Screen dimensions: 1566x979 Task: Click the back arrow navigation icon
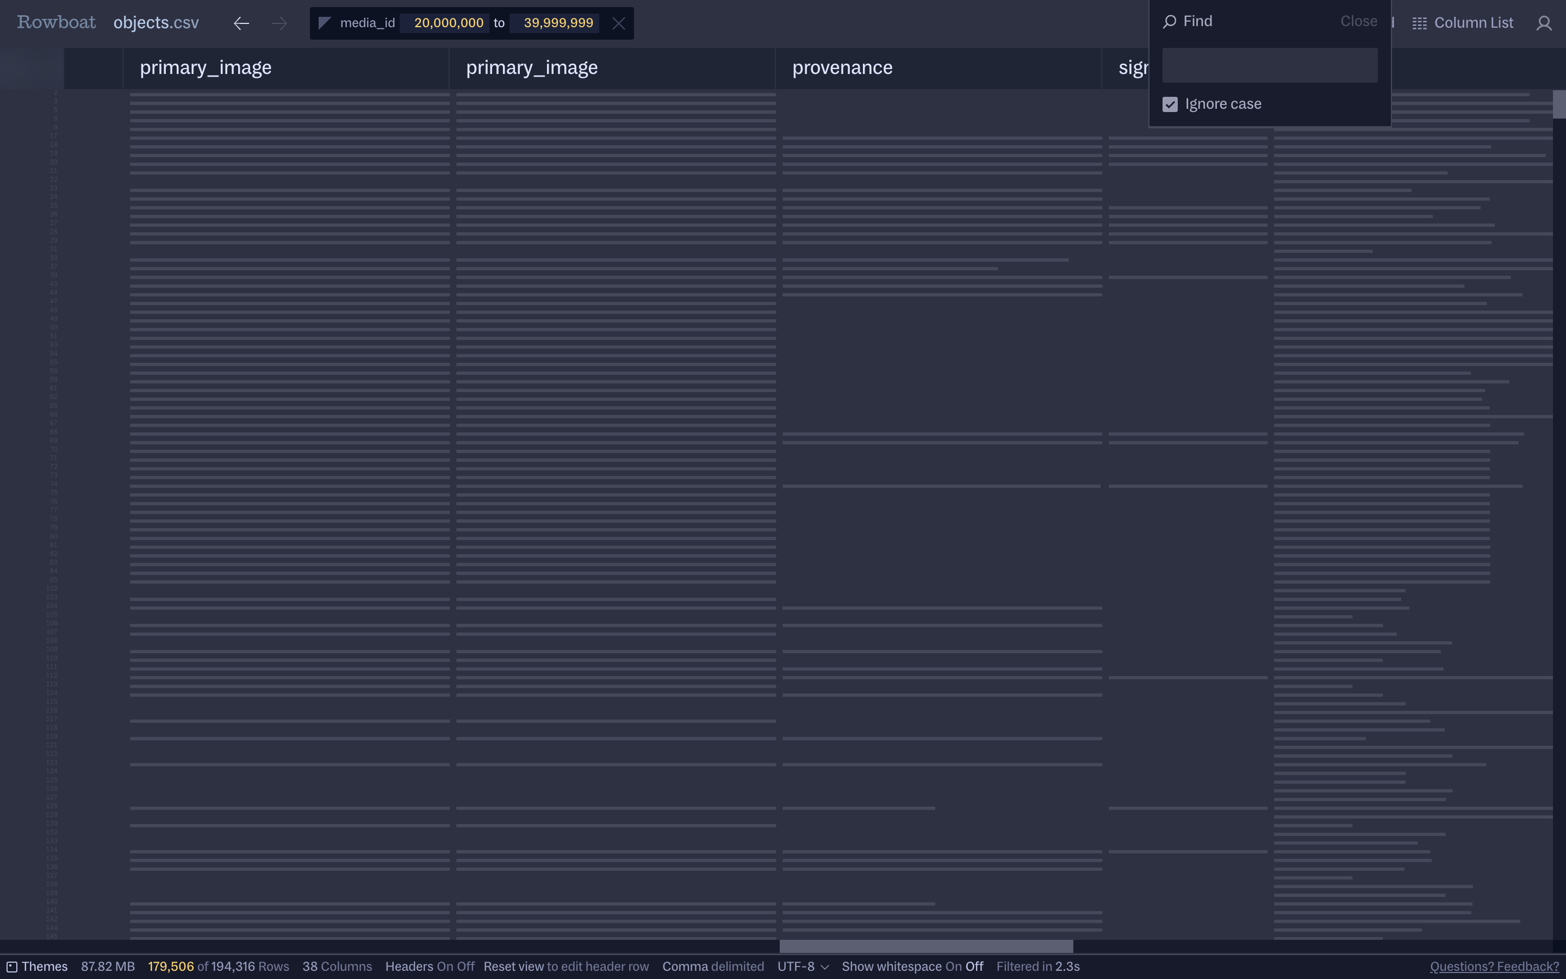[x=241, y=23]
